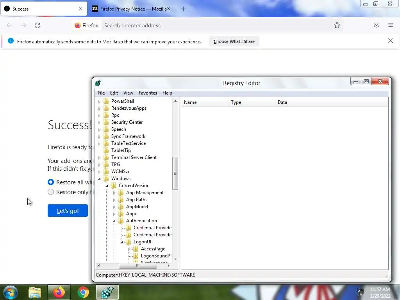Expand the PowerShell registry key

(99, 102)
